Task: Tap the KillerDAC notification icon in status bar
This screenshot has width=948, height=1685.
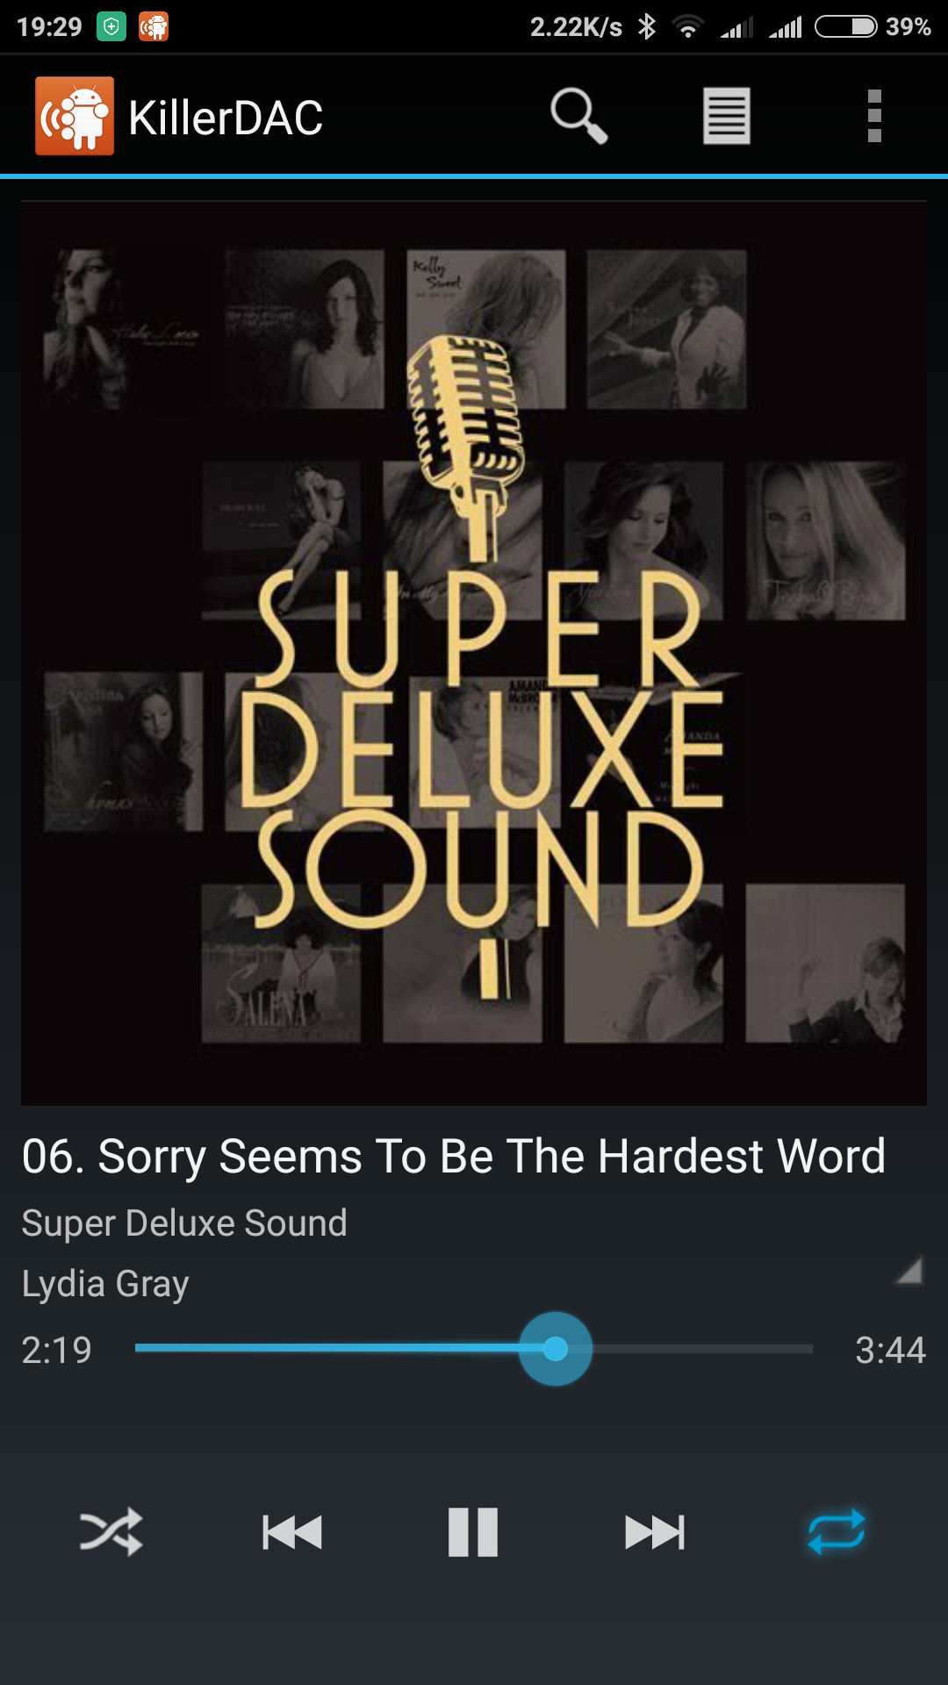Action: click(154, 27)
